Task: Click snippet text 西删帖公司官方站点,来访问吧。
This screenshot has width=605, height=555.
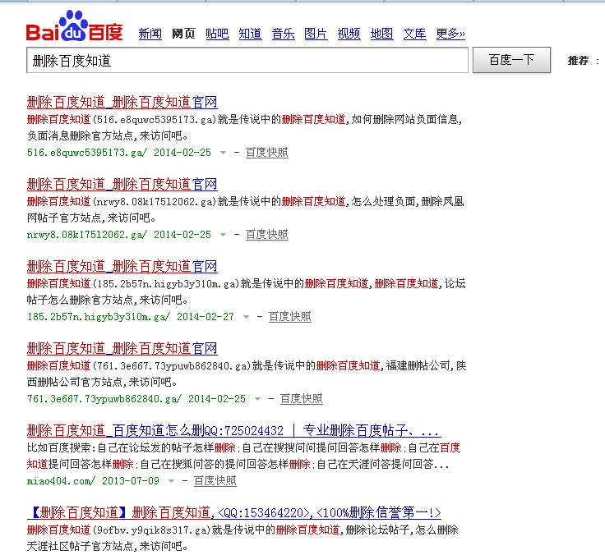Action: [x=102, y=382]
